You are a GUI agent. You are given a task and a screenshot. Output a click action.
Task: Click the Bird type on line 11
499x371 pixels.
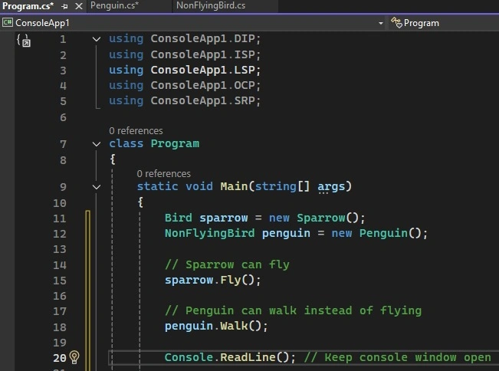178,218
